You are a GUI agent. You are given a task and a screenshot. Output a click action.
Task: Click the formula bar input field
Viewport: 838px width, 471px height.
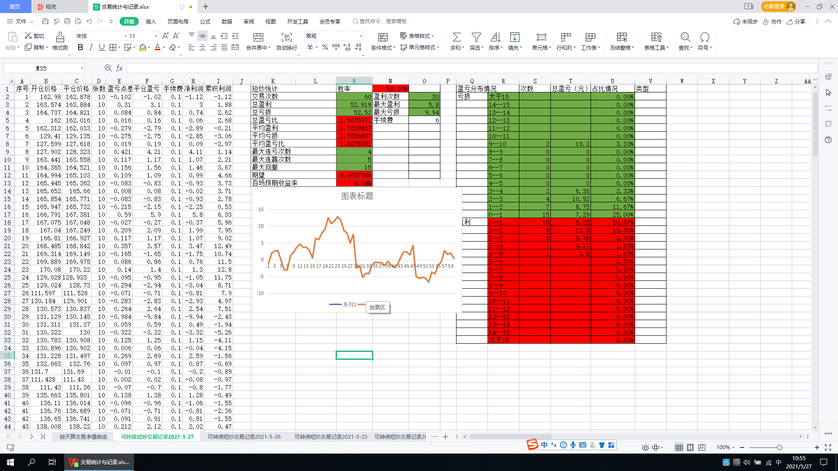(472, 68)
